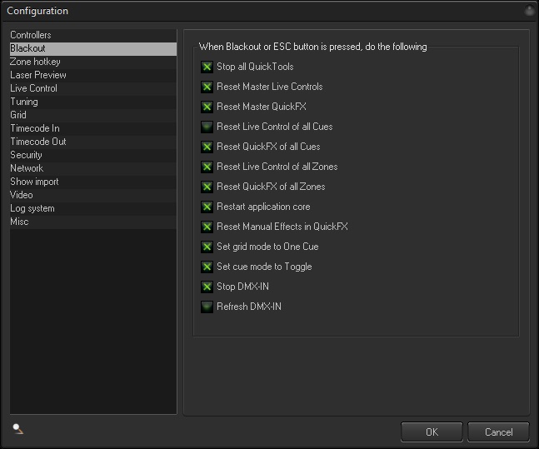The width and height of the screenshot is (539, 449).
Task: Open the Network configuration page
Action: point(27,168)
